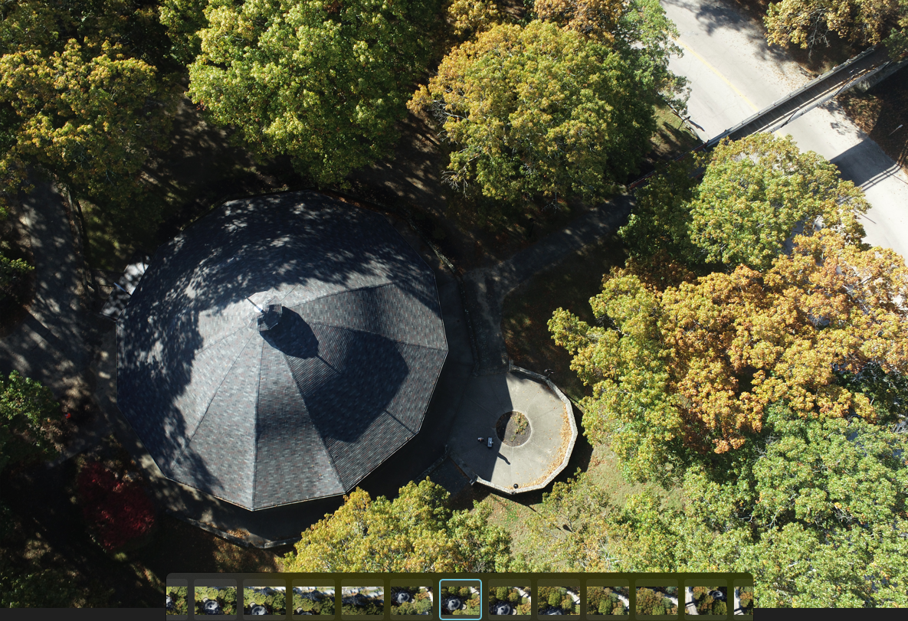Show the third thumbnail right of the highlighted one
This screenshot has width=908, height=621.
(608, 600)
